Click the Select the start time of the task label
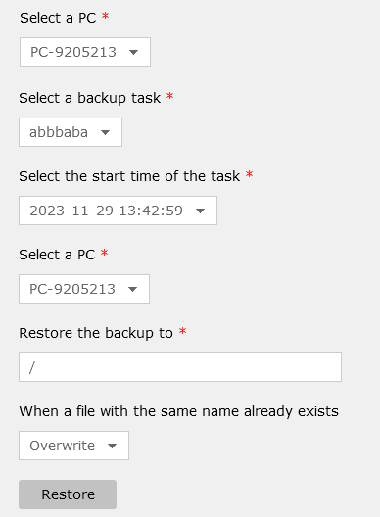380x517 pixels. click(x=129, y=176)
